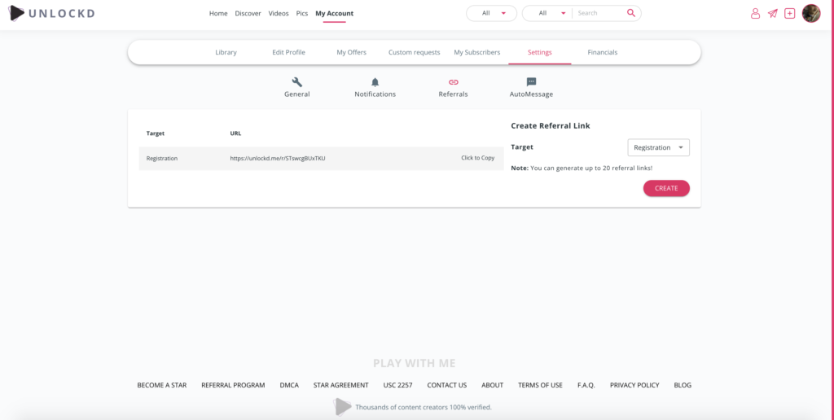The image size is (834, 420).
Task: Open USC 2257 footer link
Action: point(397,385)
